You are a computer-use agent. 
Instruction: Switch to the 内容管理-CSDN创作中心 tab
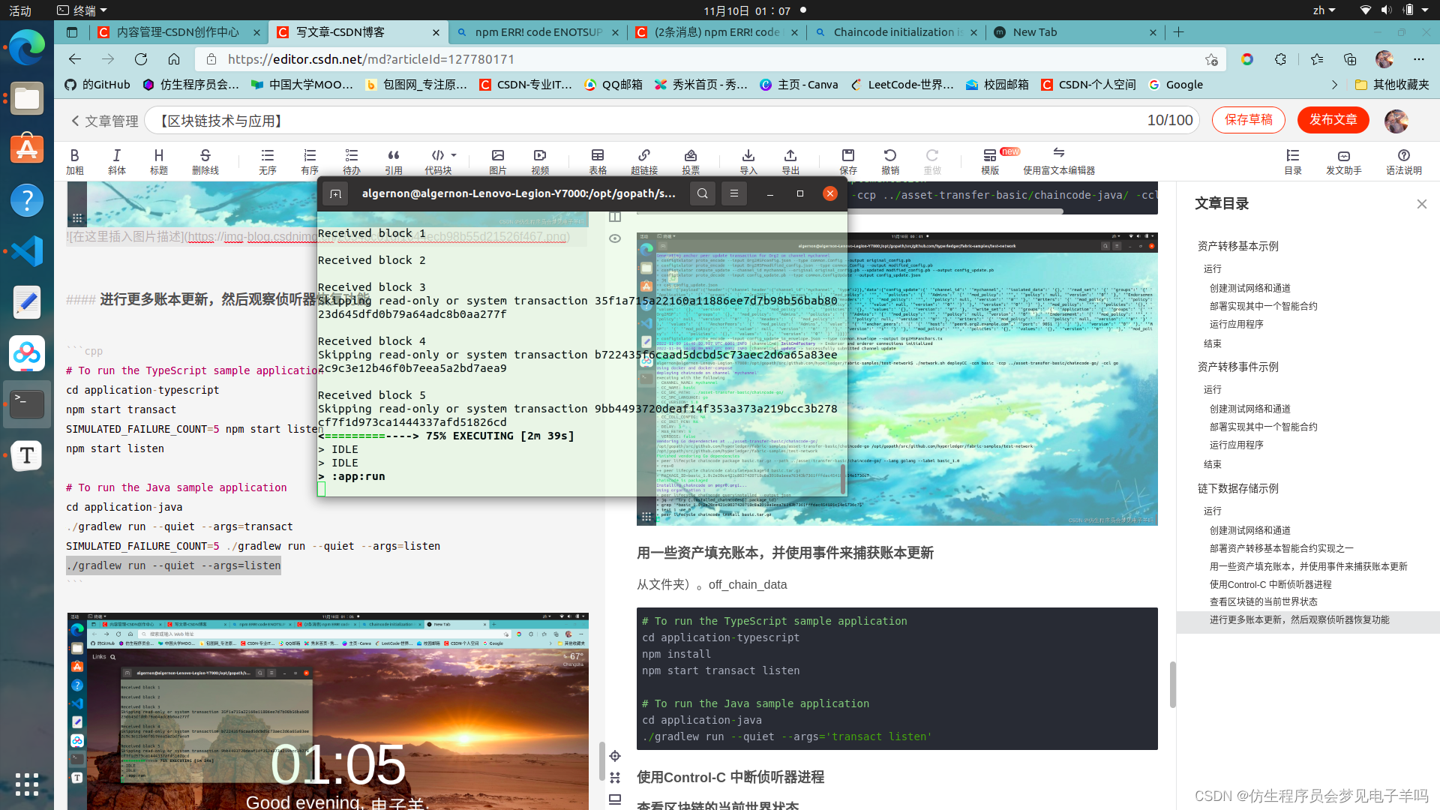(177, 32)
